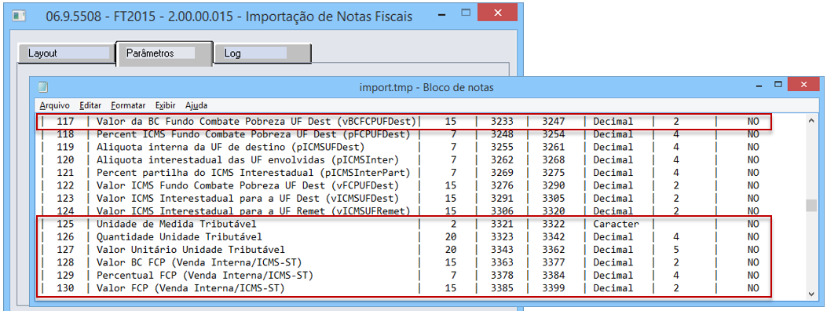Click the text 'Quantidade Unidade Tributável'

pos(179,236)
